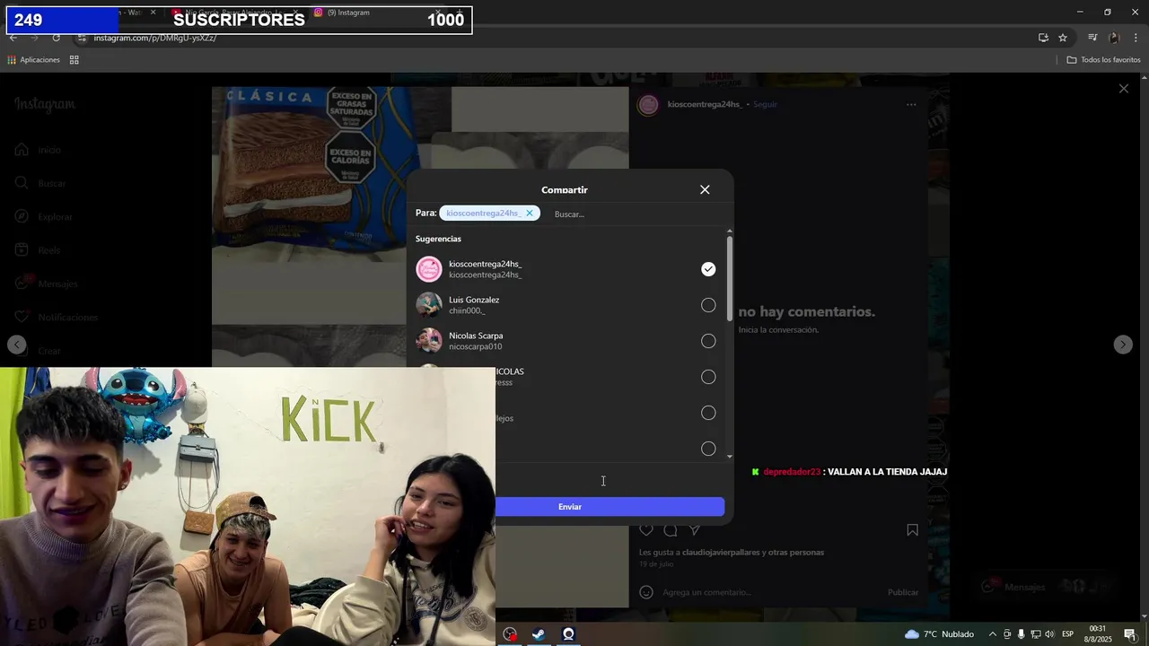Click Publicar to post the comment

903,592
